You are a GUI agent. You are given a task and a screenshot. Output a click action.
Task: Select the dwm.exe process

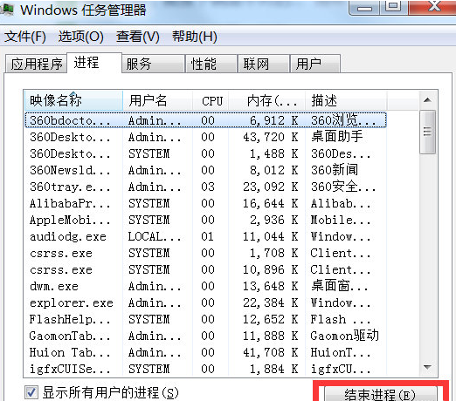(x=205, y=286)
